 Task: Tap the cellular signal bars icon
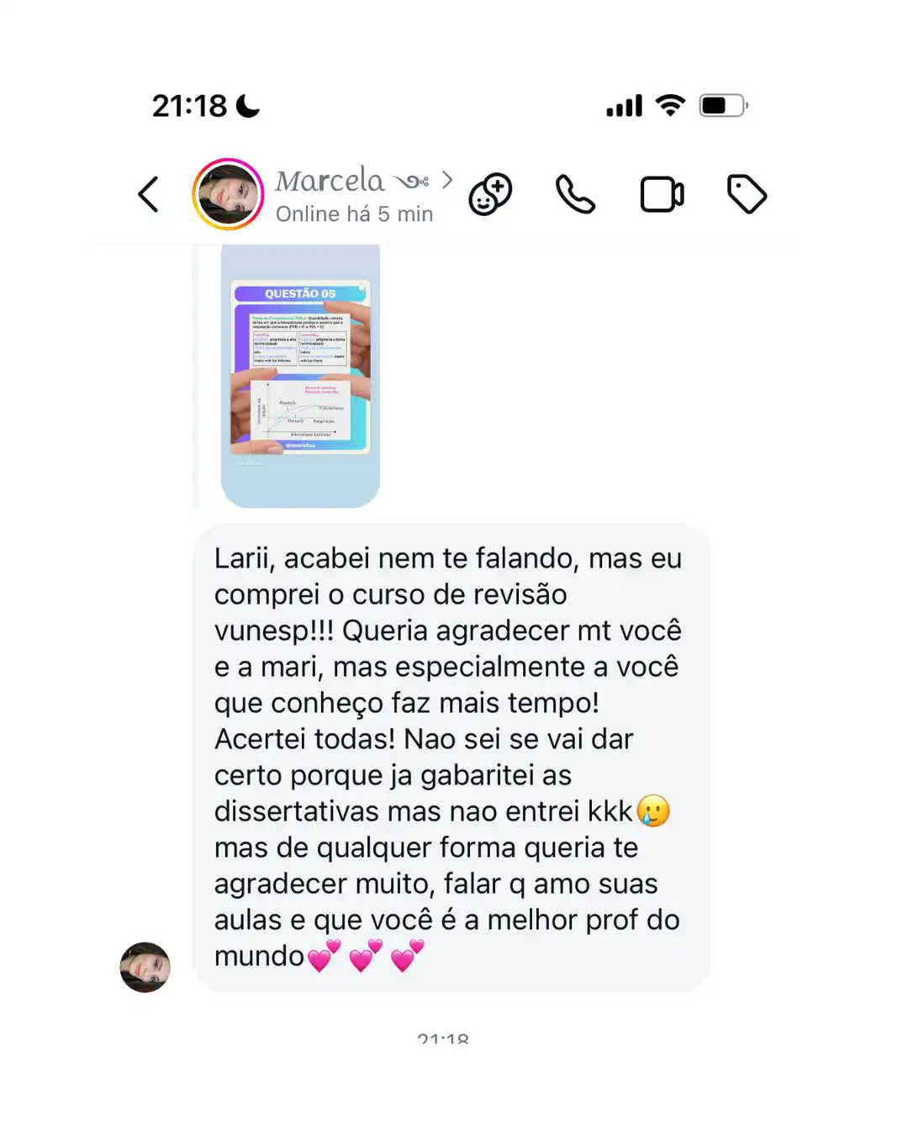tap(624, 106)
